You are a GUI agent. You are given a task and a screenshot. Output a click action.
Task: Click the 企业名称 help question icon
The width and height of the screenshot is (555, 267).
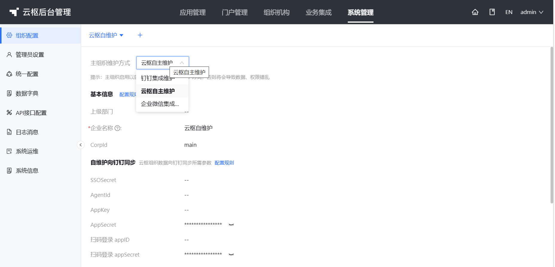point(118,128)
